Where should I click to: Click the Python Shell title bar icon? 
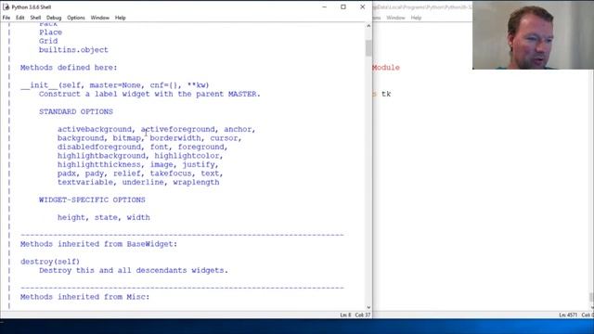point(6,6)
